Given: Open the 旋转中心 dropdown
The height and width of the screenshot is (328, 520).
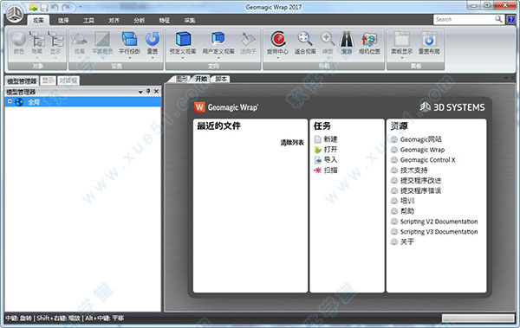Looking at the screenshot, I should click(x=278, y=58).
